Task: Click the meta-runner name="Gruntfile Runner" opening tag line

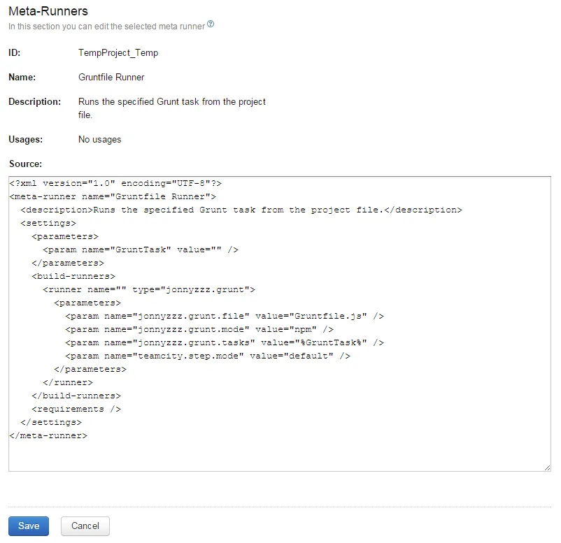Action: [113, 197]
